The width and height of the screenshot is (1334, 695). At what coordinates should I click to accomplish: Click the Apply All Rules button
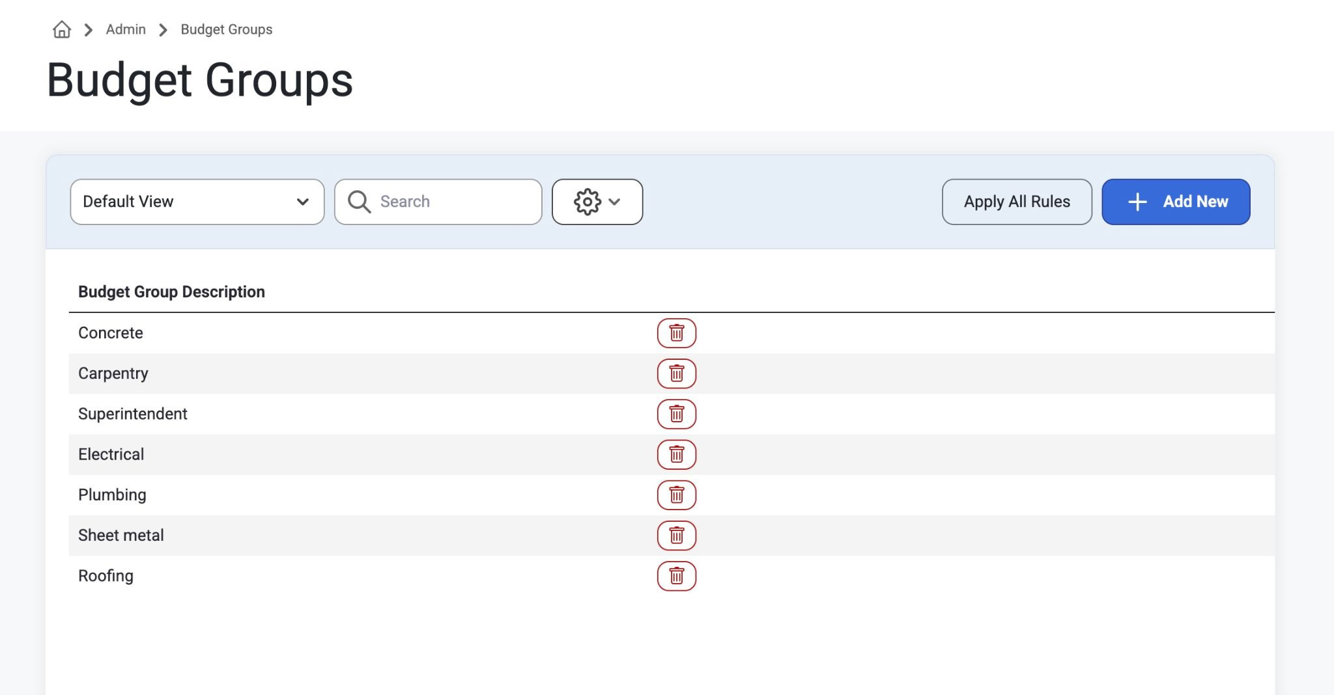(1017, 202)
